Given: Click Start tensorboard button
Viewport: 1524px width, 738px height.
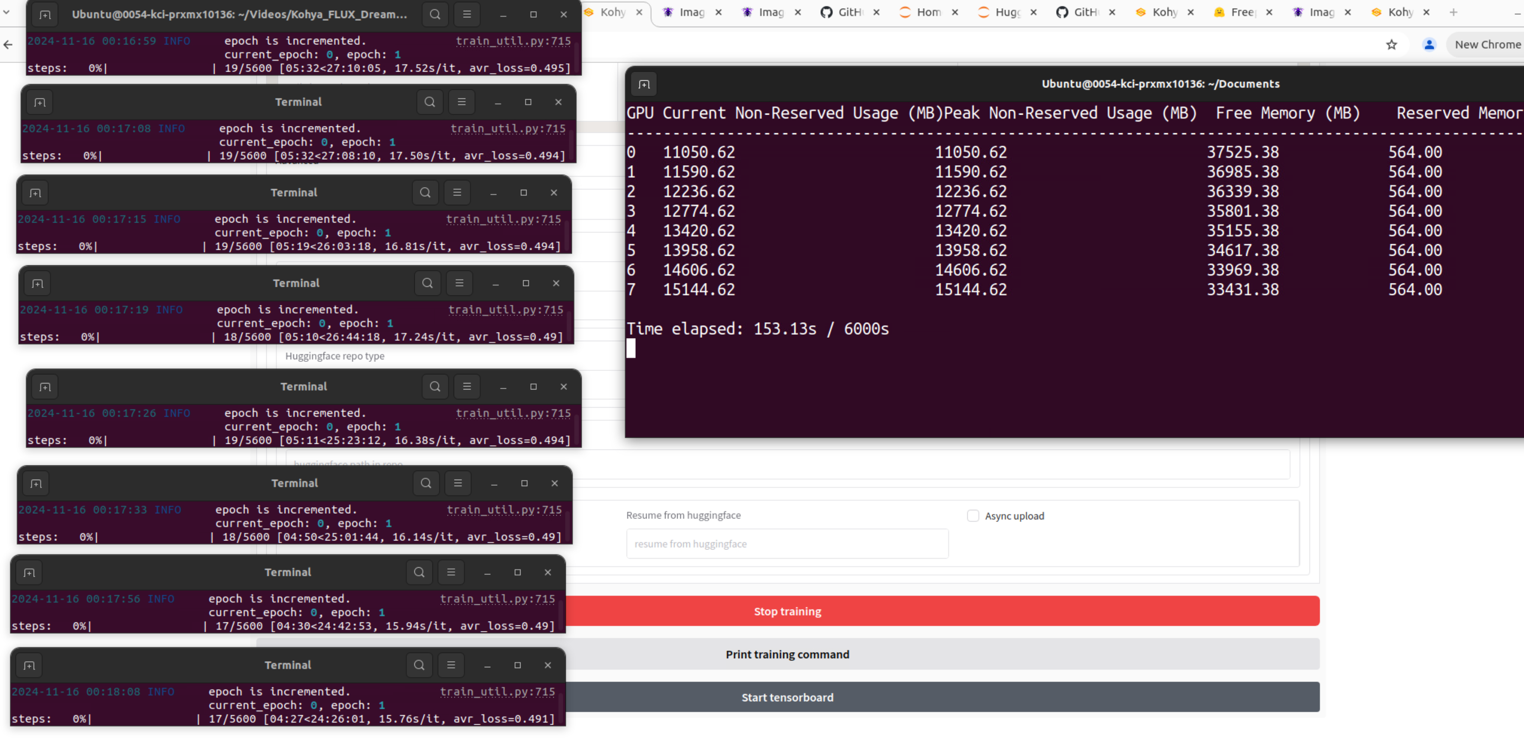Looking at the screenshot, I should [787, 697].
